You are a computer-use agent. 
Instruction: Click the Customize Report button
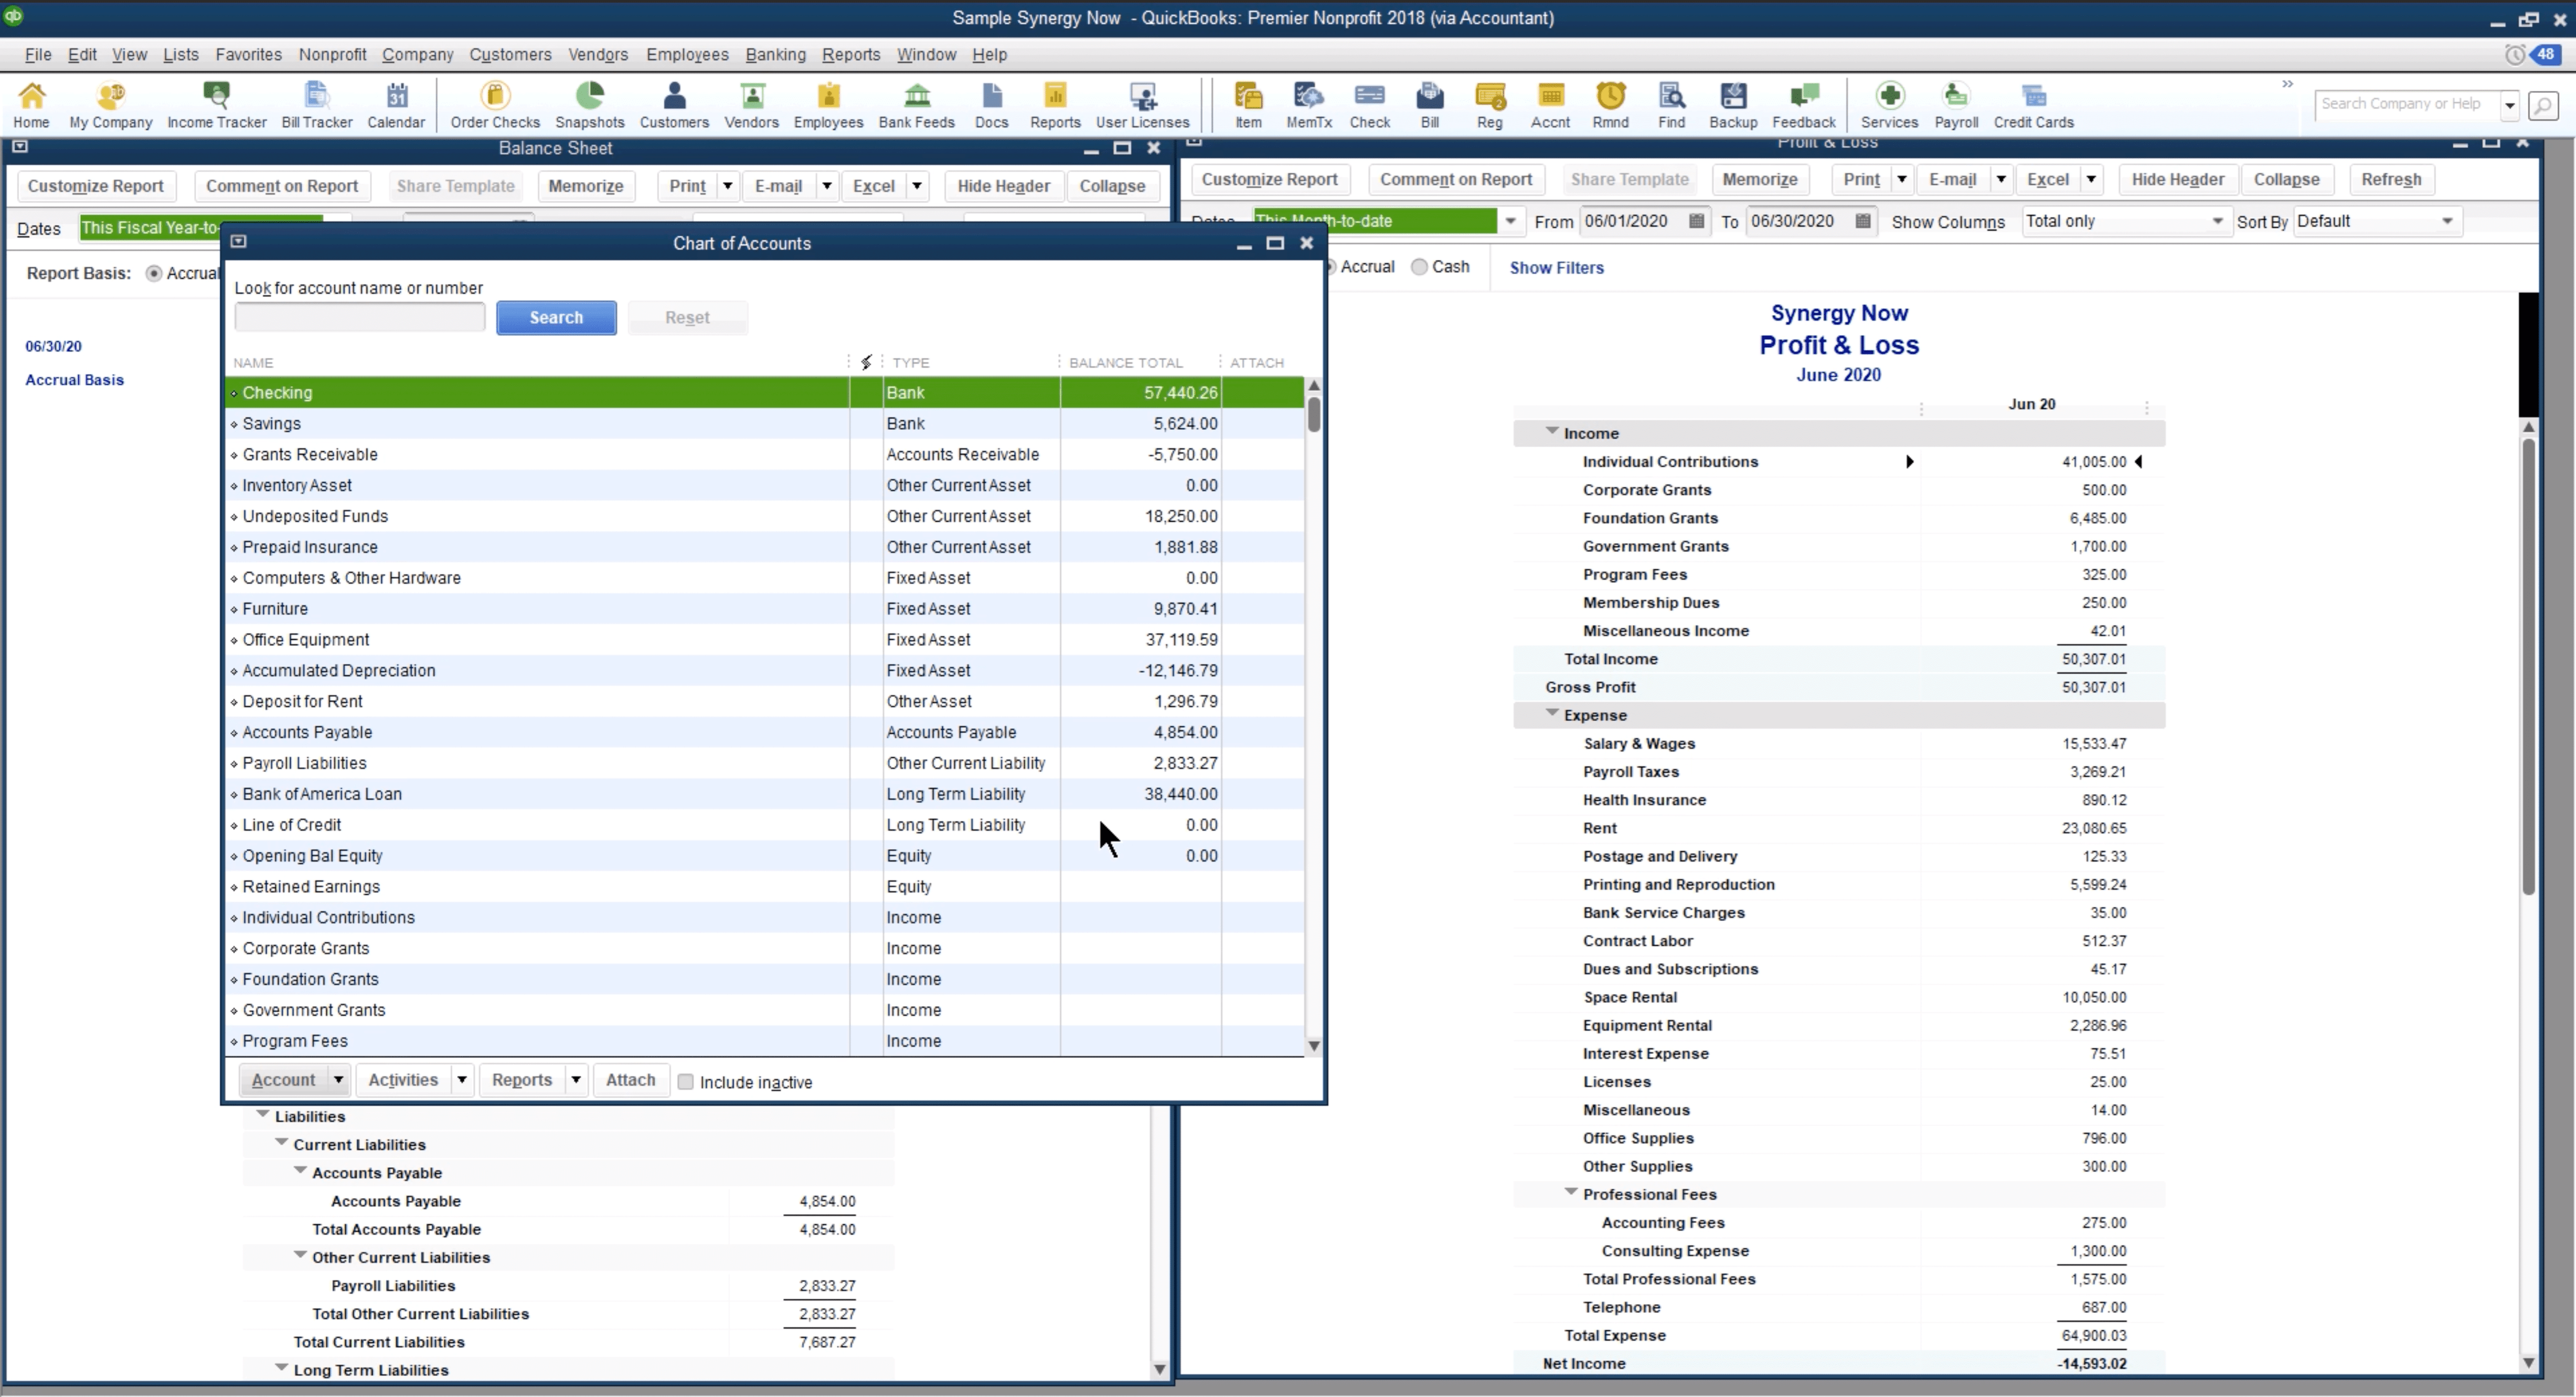point(94,184)
